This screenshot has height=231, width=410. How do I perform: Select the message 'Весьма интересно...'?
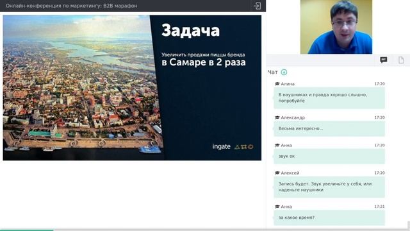click(329, 128)
